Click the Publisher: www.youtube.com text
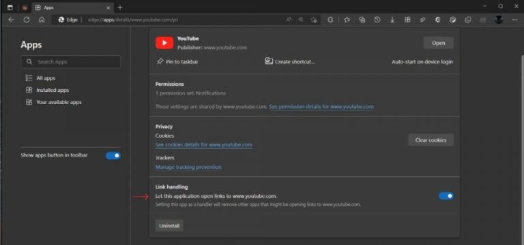The image size is (524, 245). click(x=212, y=48)
